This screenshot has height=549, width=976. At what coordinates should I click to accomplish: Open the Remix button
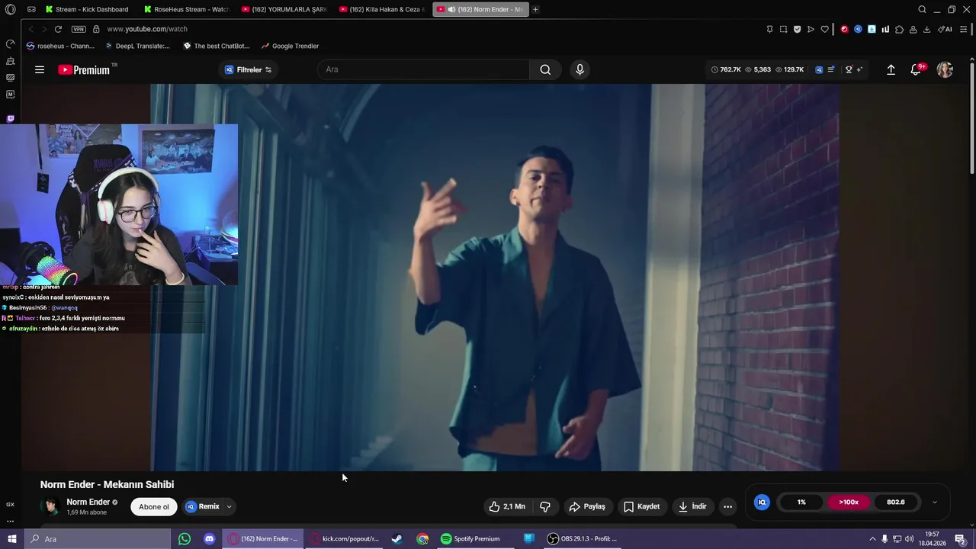coord(203,506)
